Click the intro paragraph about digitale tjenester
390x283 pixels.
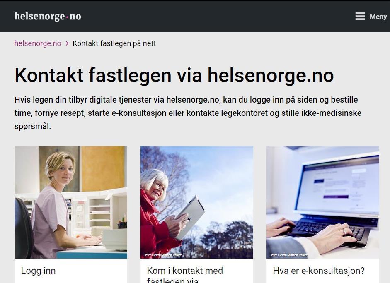coord(188,113)
